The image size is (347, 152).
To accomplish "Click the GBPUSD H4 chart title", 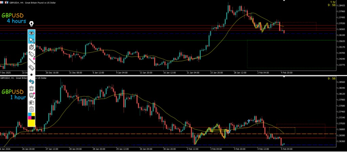I will click(x=39, y=2).
